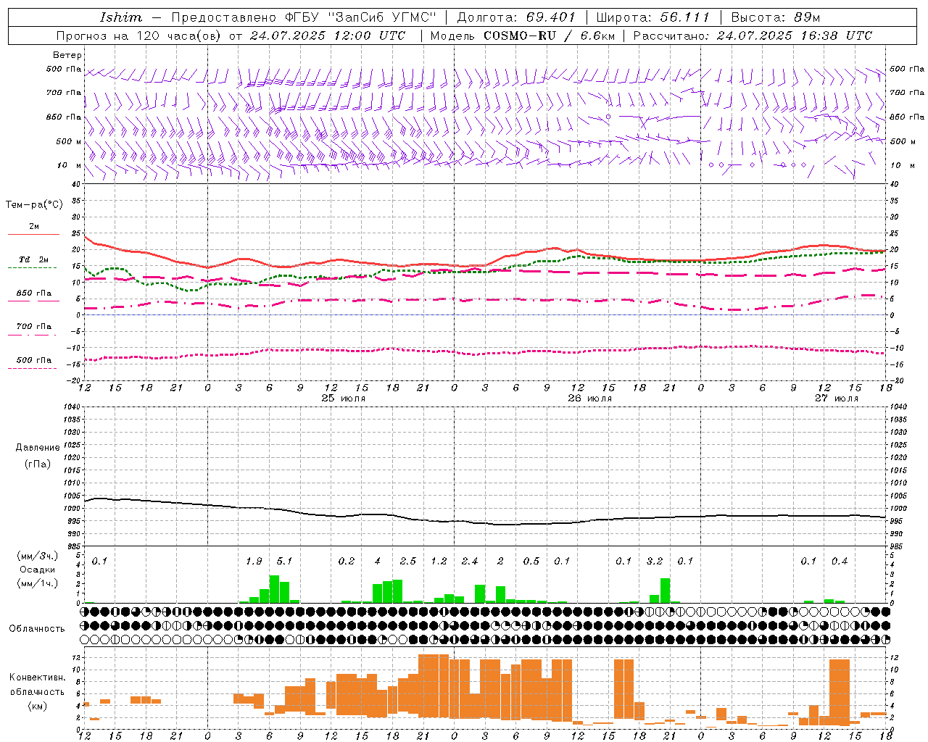Click the tallest green precipitation bar under "5.1"
This screenshot has width=928, height=742.
tap(274, 589)
